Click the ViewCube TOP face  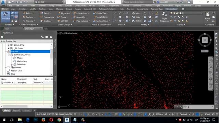(205, 40)
